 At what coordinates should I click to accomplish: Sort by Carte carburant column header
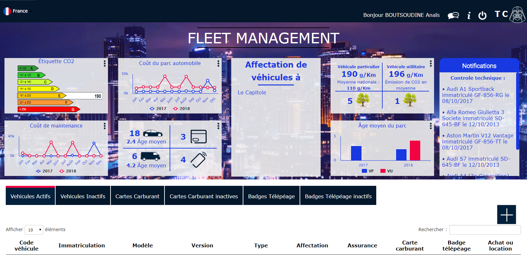click(x=410, y=245)
